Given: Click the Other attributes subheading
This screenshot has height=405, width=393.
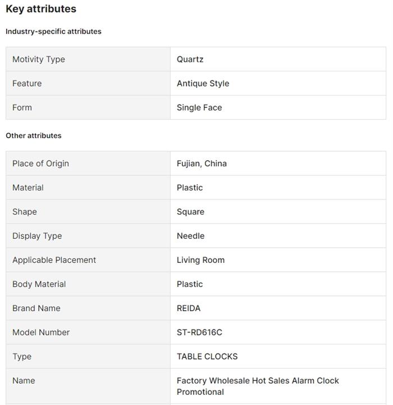Looking at the screenshot, I should (x=34, y=135).
